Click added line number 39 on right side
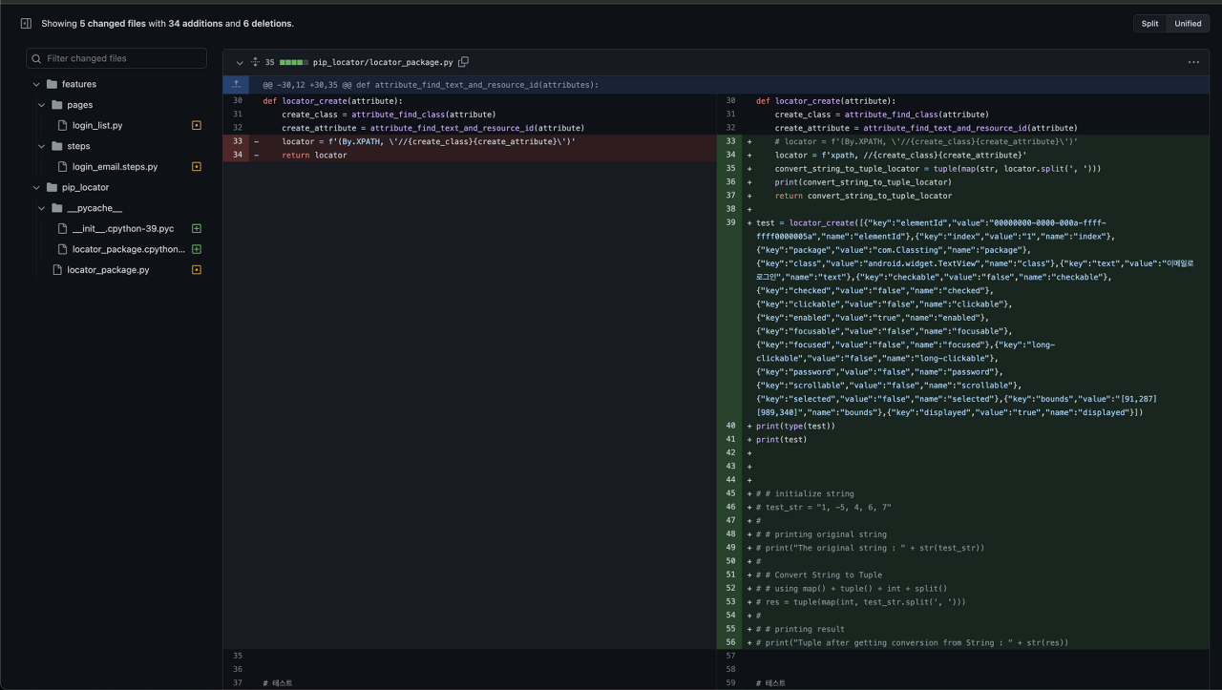The width and height of the screenshot is (1222, 690). (x=730, y=222)
